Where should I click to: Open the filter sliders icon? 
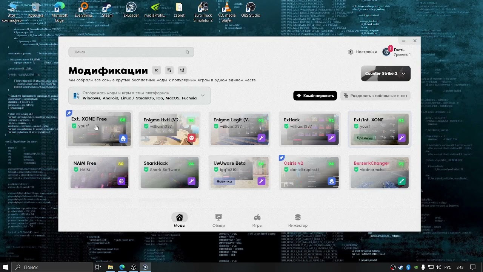pyautogui.click(x=182, y=70)
